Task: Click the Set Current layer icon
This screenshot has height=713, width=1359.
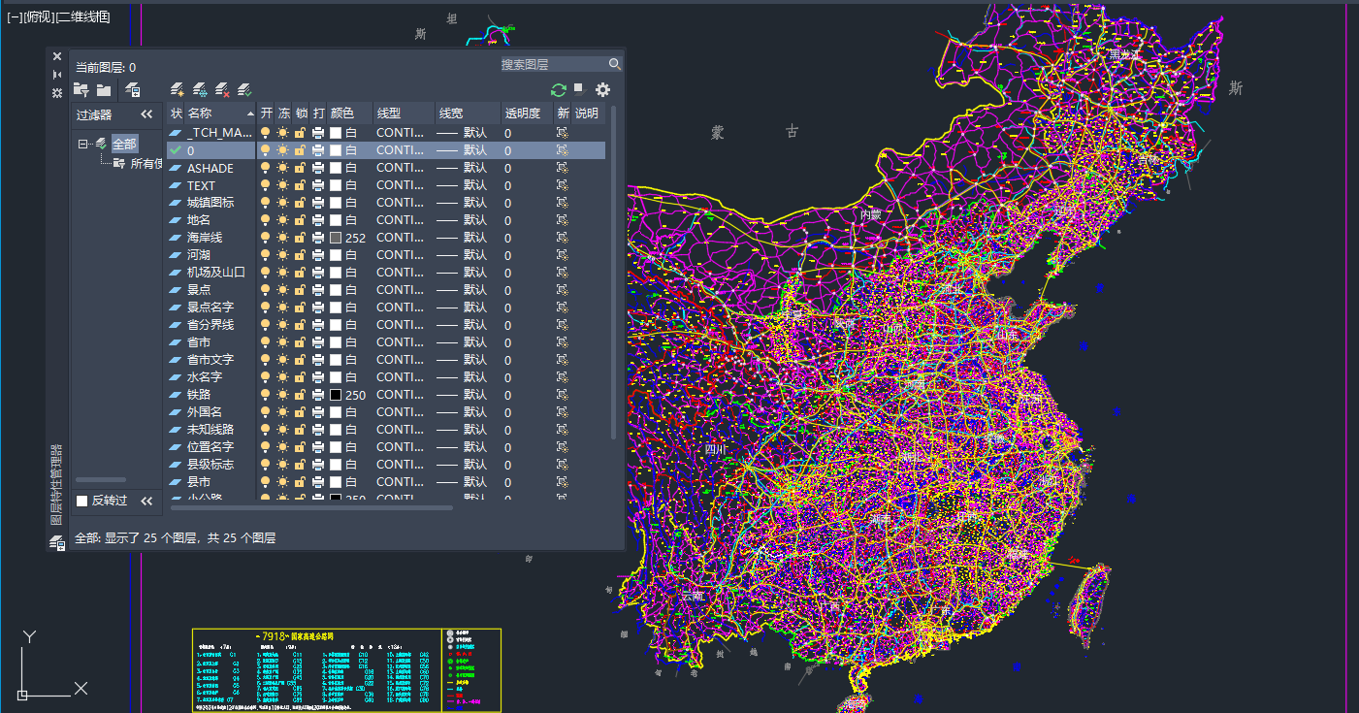Action: [x=244, y=90]
